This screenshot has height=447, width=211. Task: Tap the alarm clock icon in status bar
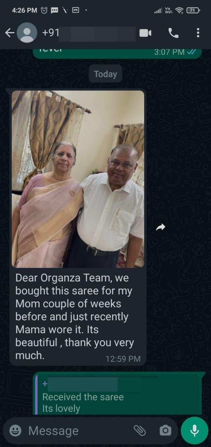(x=44, y=10)
